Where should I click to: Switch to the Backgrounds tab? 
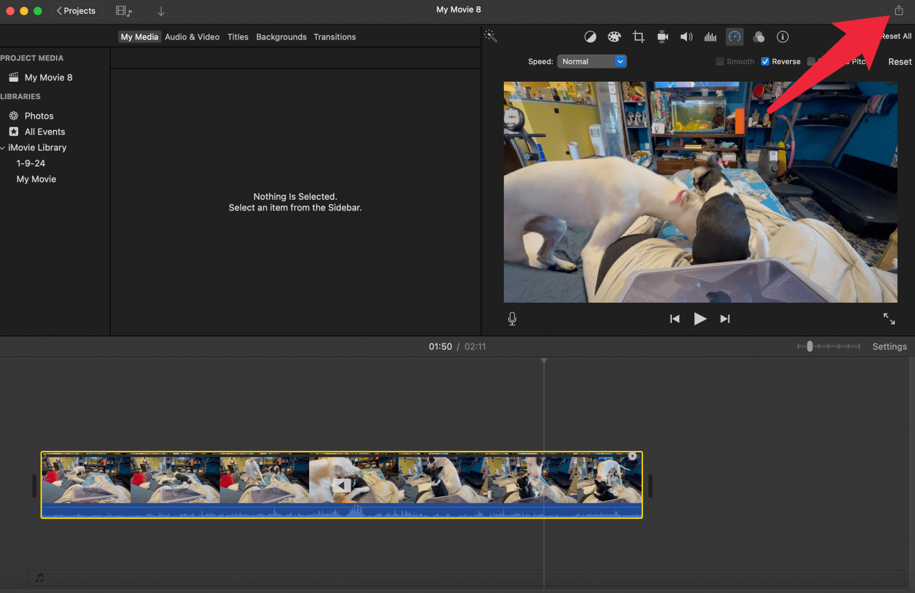[281, 37]
